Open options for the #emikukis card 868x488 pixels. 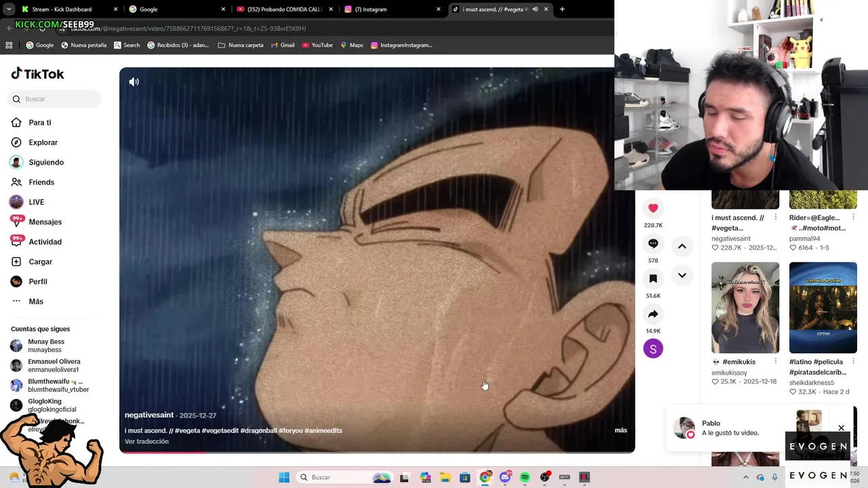[776, 361]
